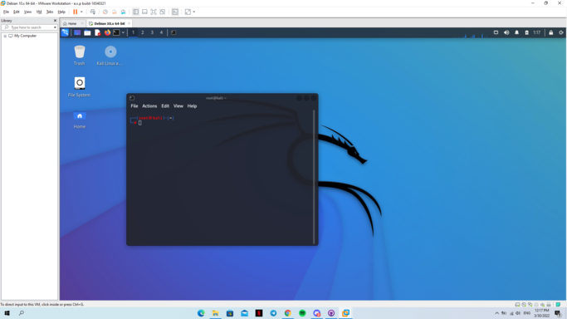Switch to Kali workspace 2
The height and width of the screenshot is (319, 567).
[x=143, y=32]
